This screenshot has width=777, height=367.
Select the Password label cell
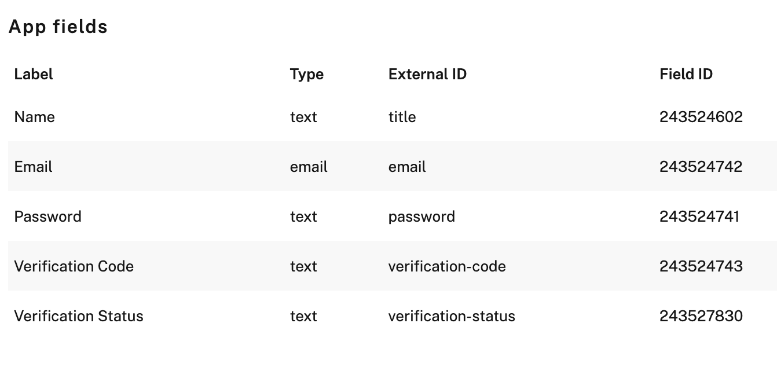tap(48, 216)
